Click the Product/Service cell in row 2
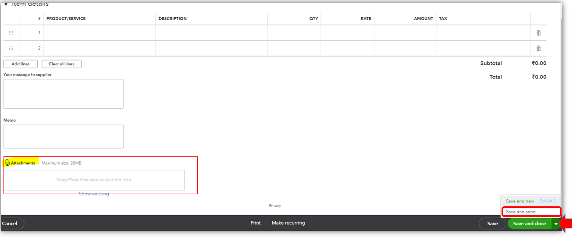 point(100,48)
